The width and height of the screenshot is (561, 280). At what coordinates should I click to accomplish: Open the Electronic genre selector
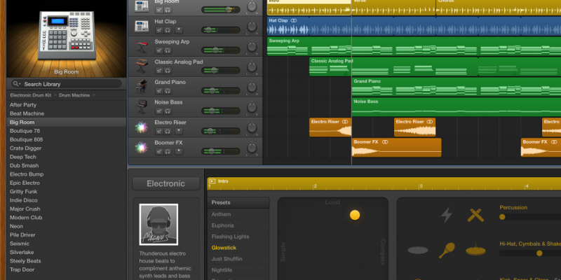pyautogui.click(x=166, y=184)
